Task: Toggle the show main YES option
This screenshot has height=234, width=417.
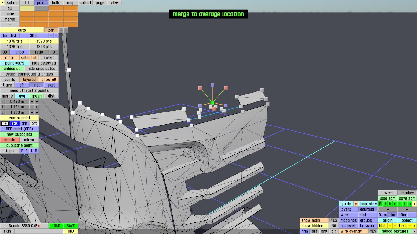Action: click(x=334, y=220)
